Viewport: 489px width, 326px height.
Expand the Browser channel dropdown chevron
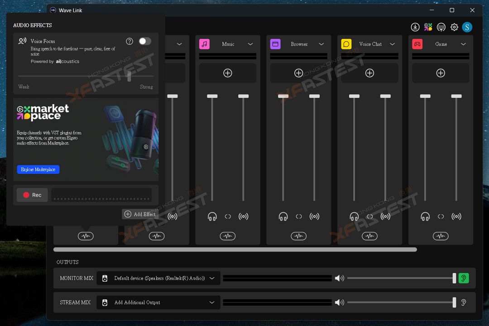321,44
